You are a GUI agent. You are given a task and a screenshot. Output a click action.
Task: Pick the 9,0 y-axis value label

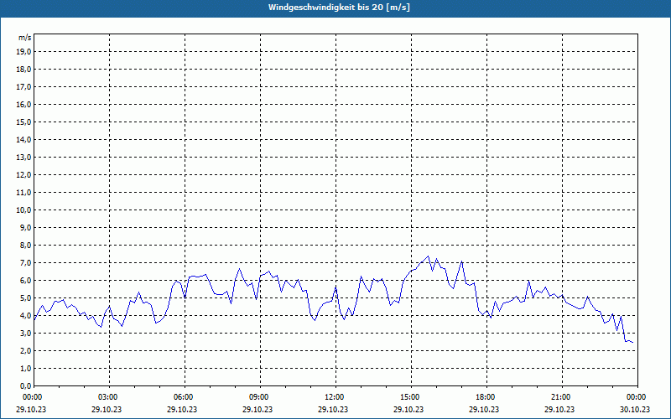26,227
